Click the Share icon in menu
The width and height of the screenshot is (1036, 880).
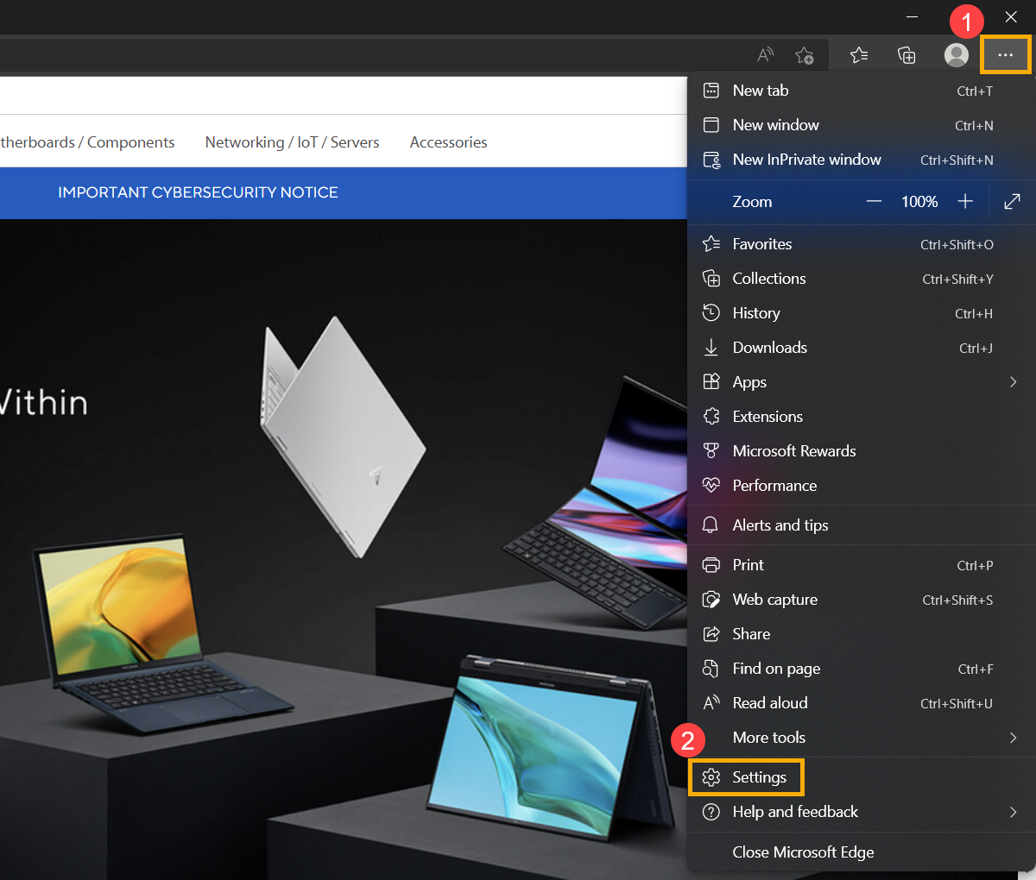tap(711, 634)
